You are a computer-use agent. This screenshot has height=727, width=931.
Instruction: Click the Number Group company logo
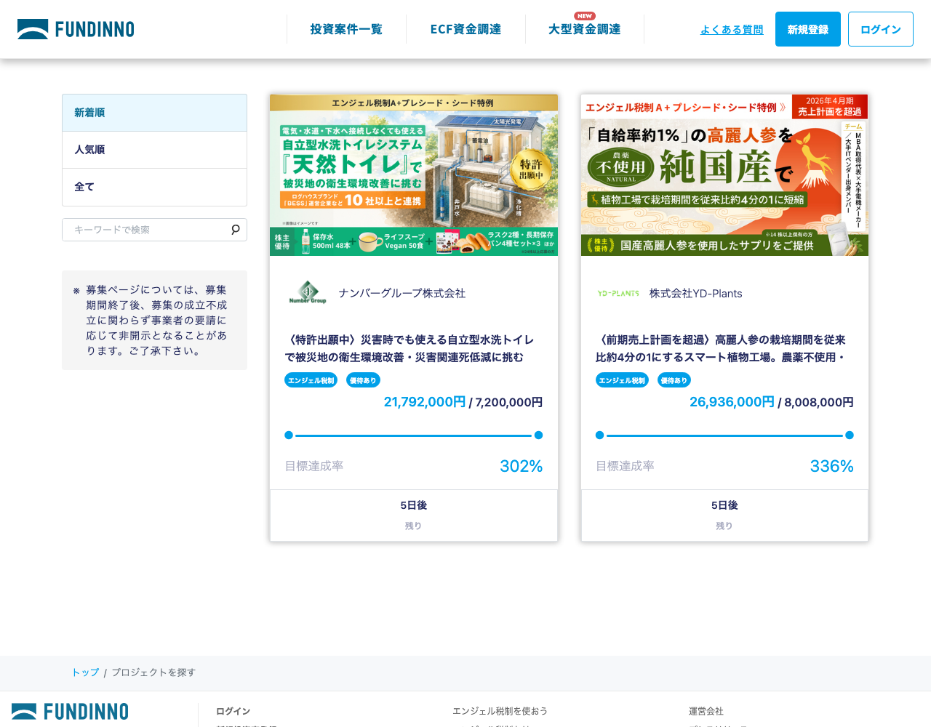coord(308,293)
